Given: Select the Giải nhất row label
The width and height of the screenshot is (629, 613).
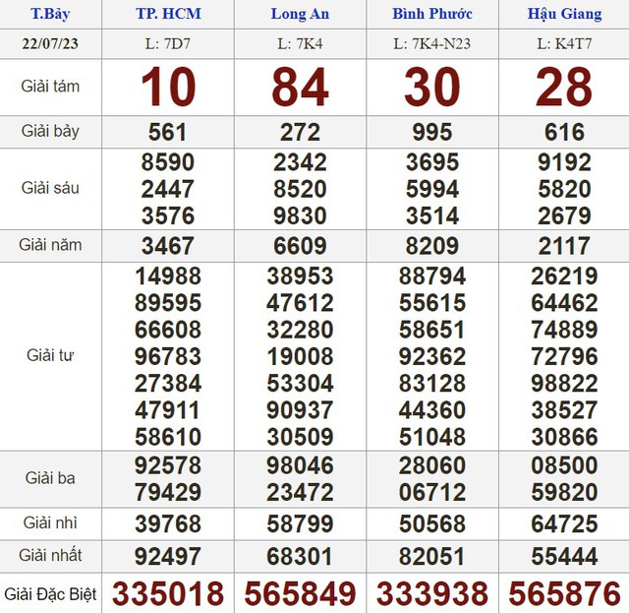Looking at the screenshot, I should pos(50,556).
